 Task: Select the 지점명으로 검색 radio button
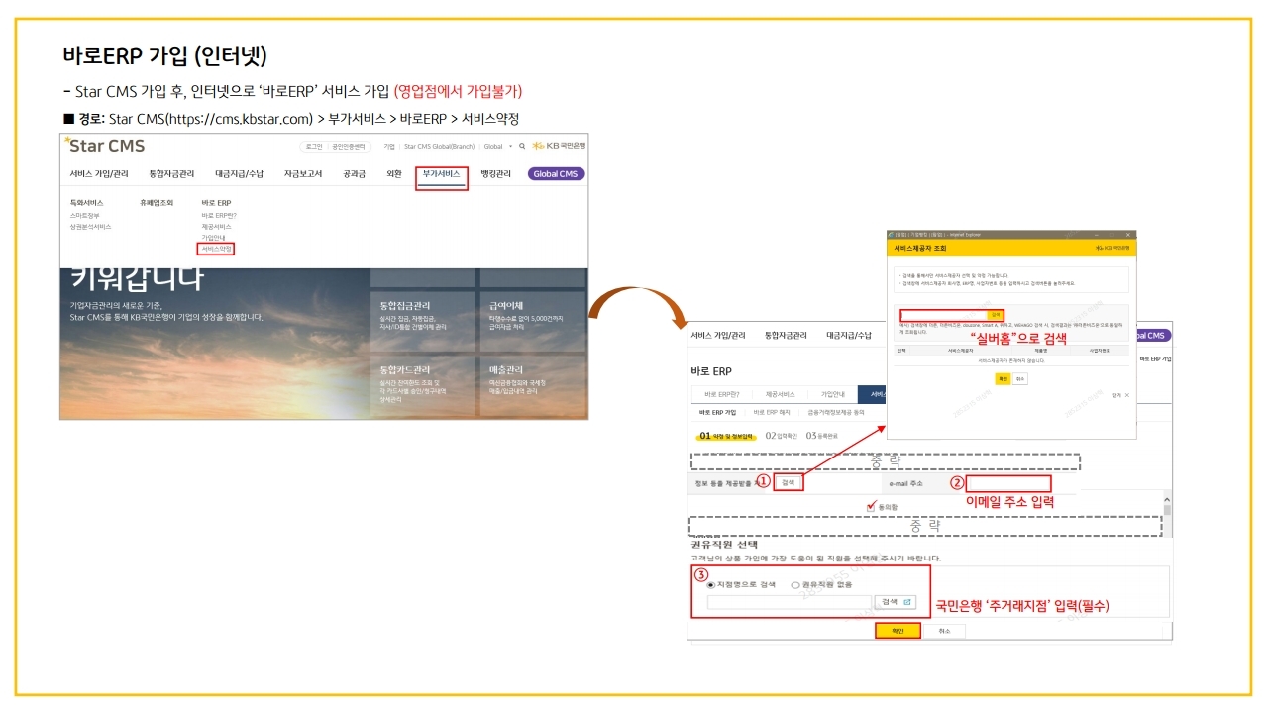coord(711,585)
